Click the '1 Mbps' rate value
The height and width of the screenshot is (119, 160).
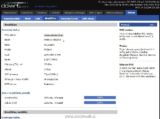click(x=48, y=69)
